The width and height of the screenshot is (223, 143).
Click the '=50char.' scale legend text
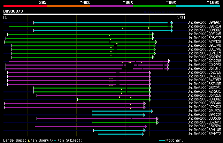[175, 140]
